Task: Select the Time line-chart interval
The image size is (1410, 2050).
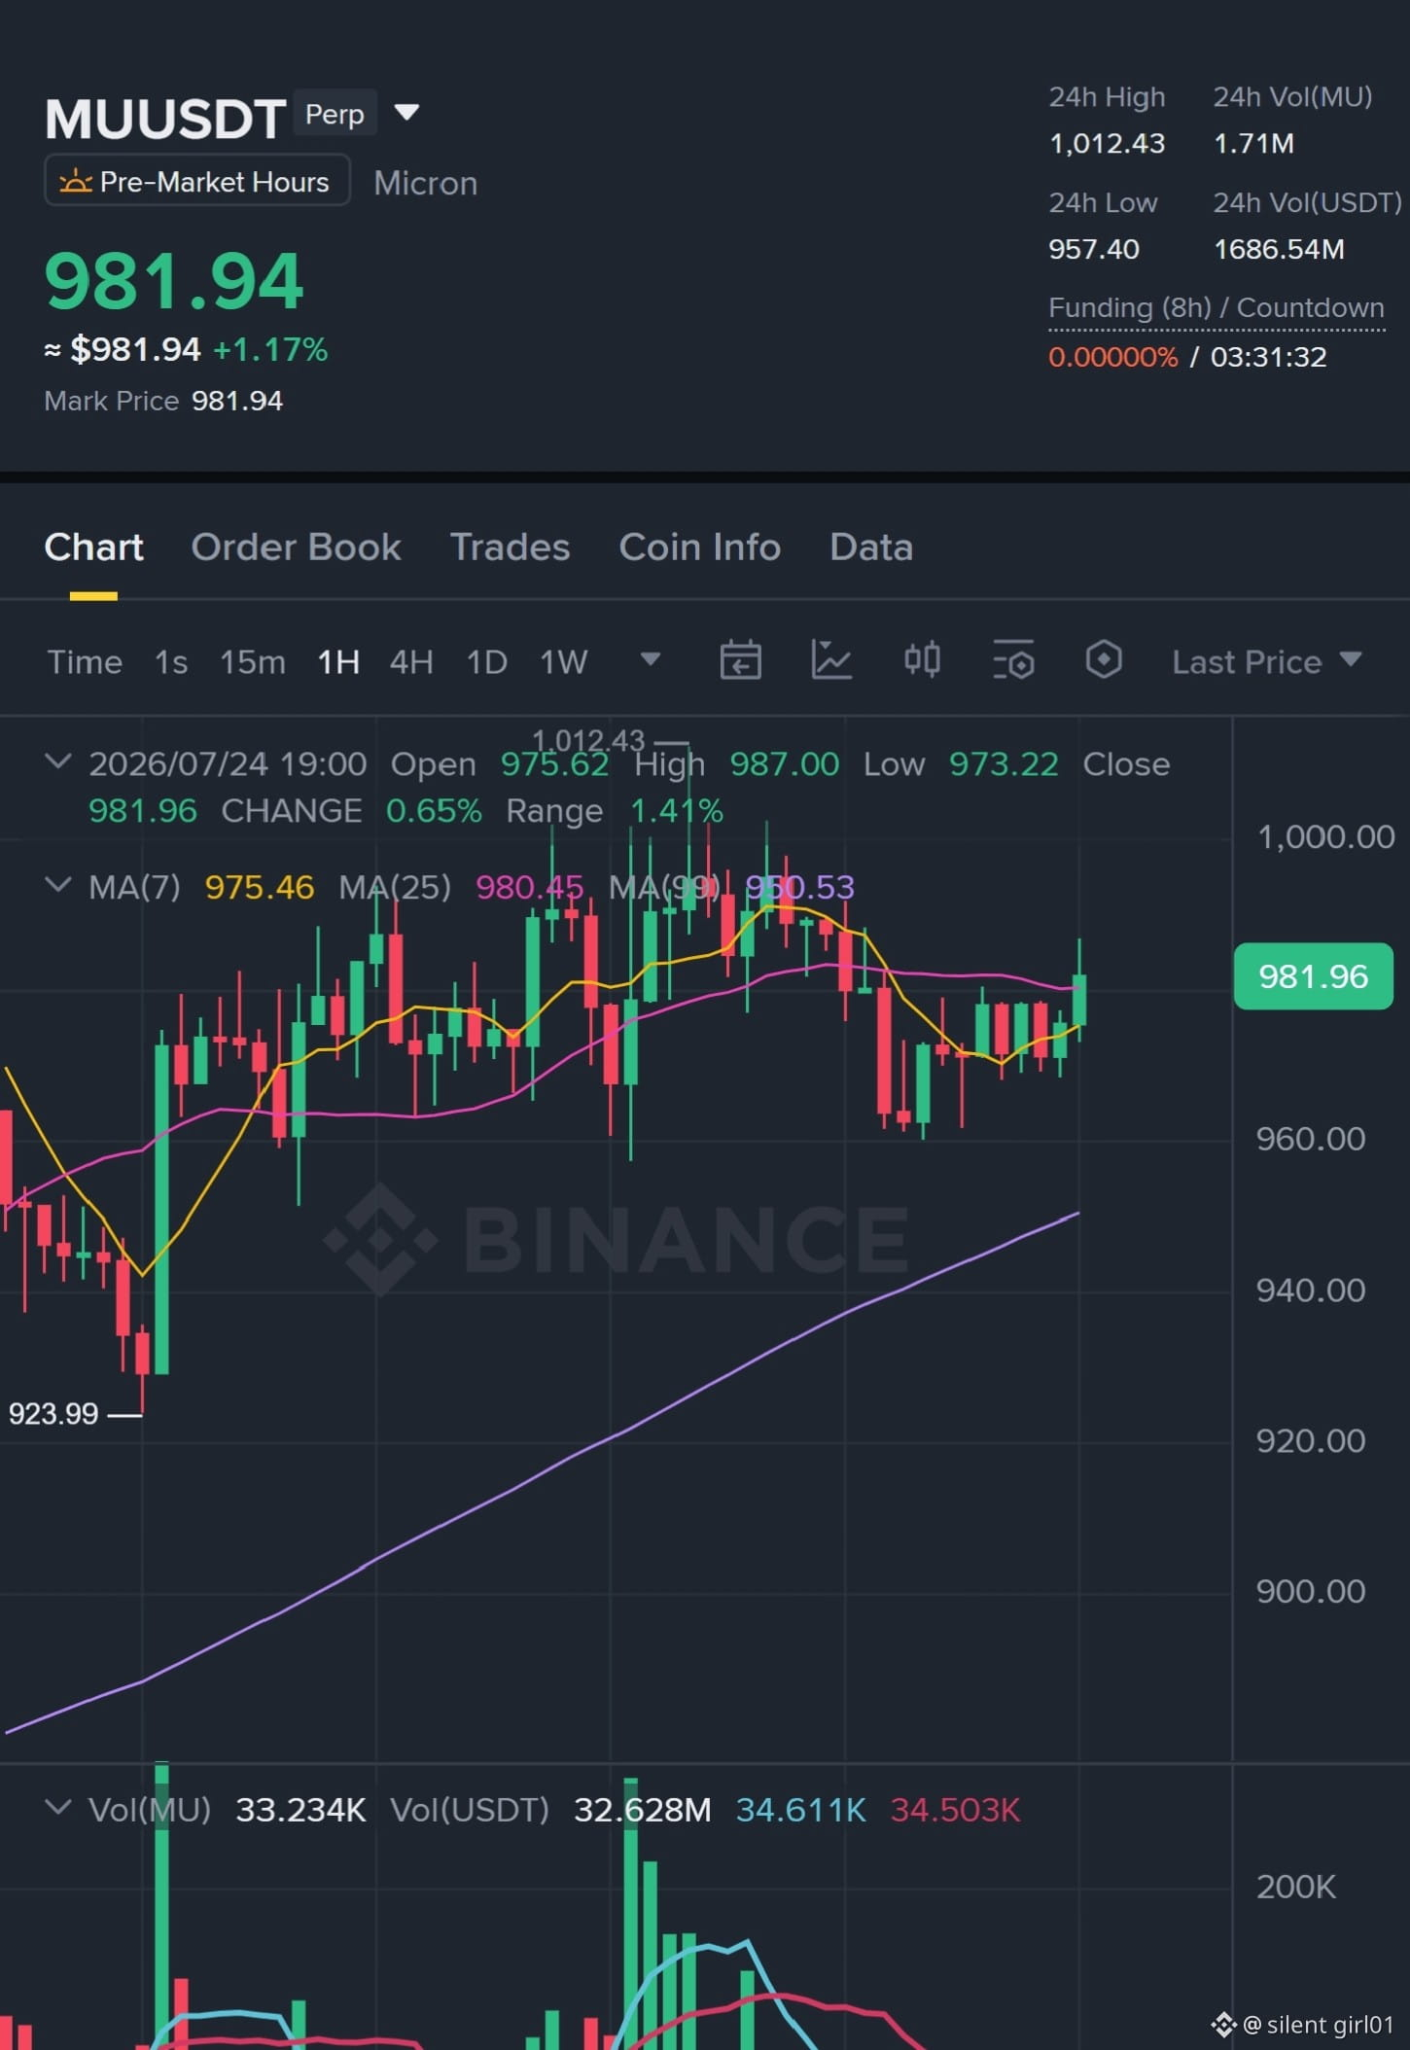Action: 85,662
